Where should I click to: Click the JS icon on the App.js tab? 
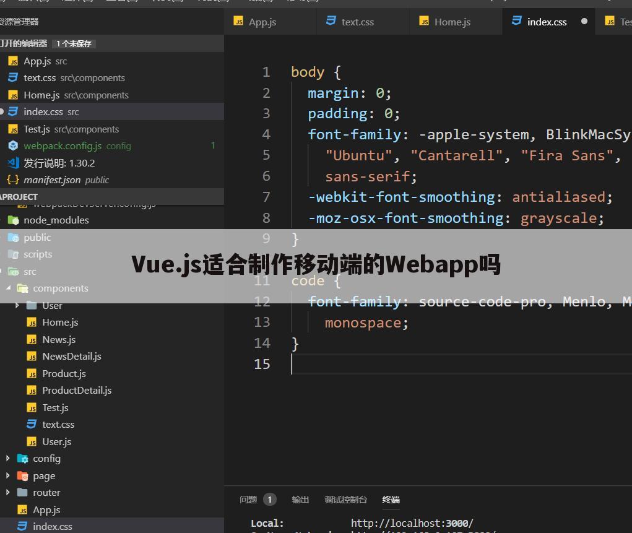pyautogui.click(x=238, y=21)
